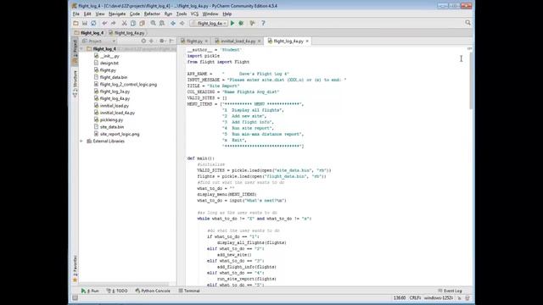Click the navigate Forward arrow icon

[182, 23]
